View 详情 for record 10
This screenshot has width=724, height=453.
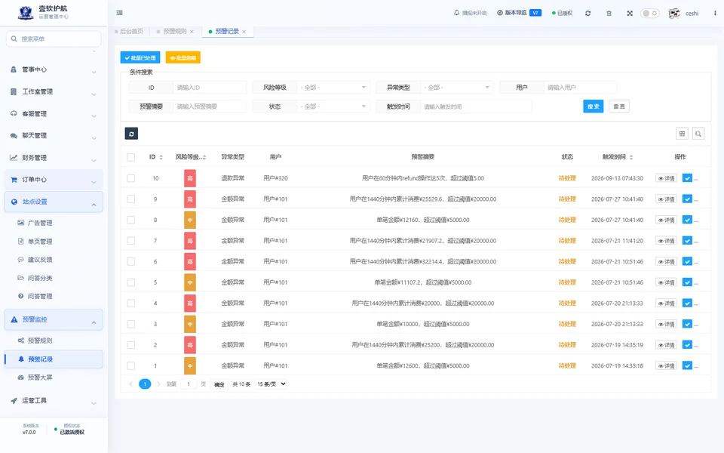tap(666, 178)
